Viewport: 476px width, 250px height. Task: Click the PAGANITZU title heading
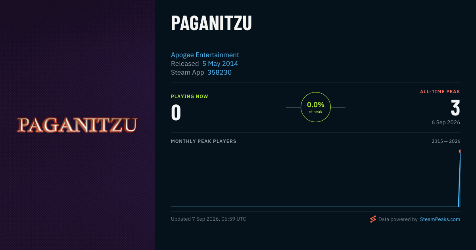211,23
